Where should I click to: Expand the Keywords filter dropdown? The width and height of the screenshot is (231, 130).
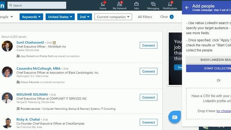click(x=31, y=17)
